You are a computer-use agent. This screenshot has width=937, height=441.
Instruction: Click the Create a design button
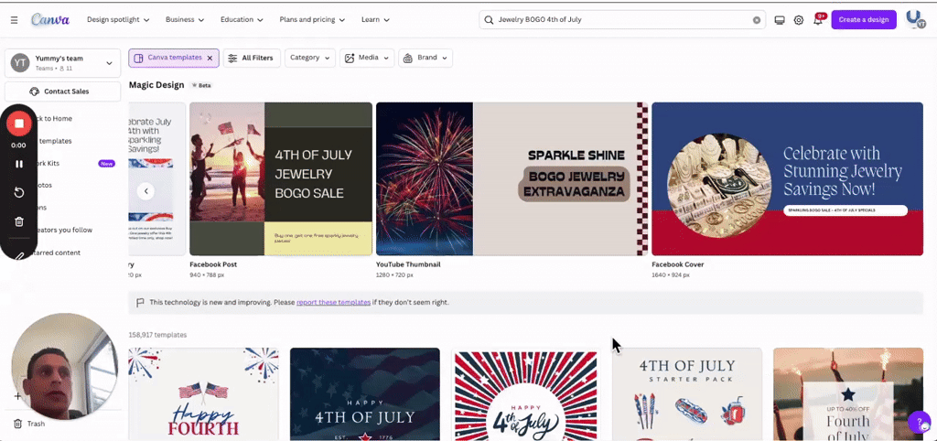coord(864,20)
